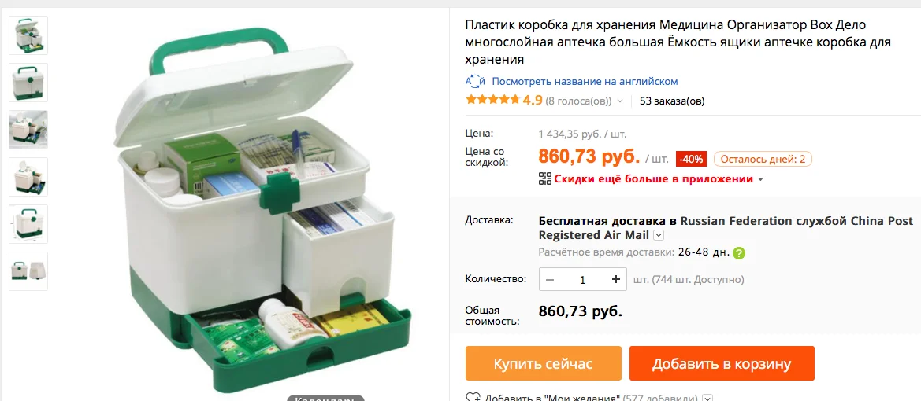Click the green question mark delivery help icon

pyautogui.click(x=740, y=253)
